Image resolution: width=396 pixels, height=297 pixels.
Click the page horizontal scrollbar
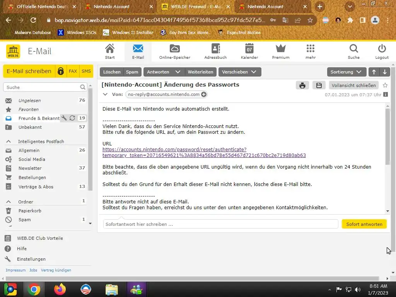(x=193, y=278)
